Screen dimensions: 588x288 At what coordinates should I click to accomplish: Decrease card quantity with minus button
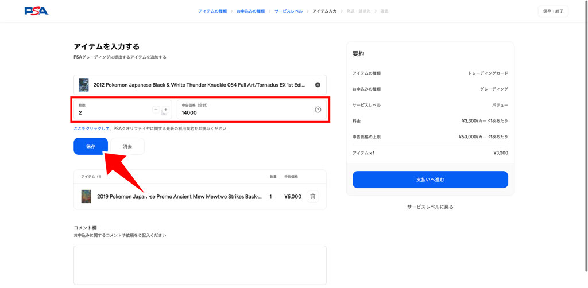[156, 110]
